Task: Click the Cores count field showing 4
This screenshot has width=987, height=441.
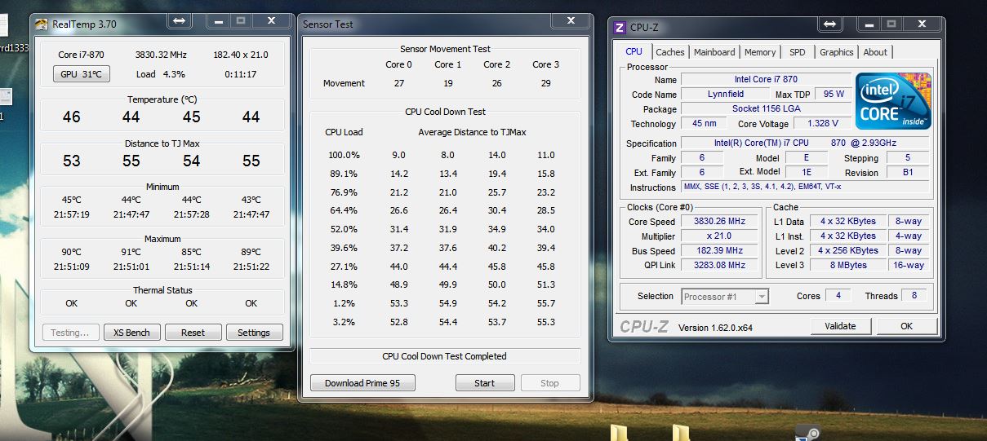Action: [838, 296]
